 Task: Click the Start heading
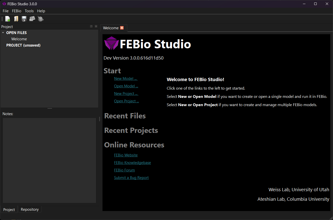pos(112,71)
